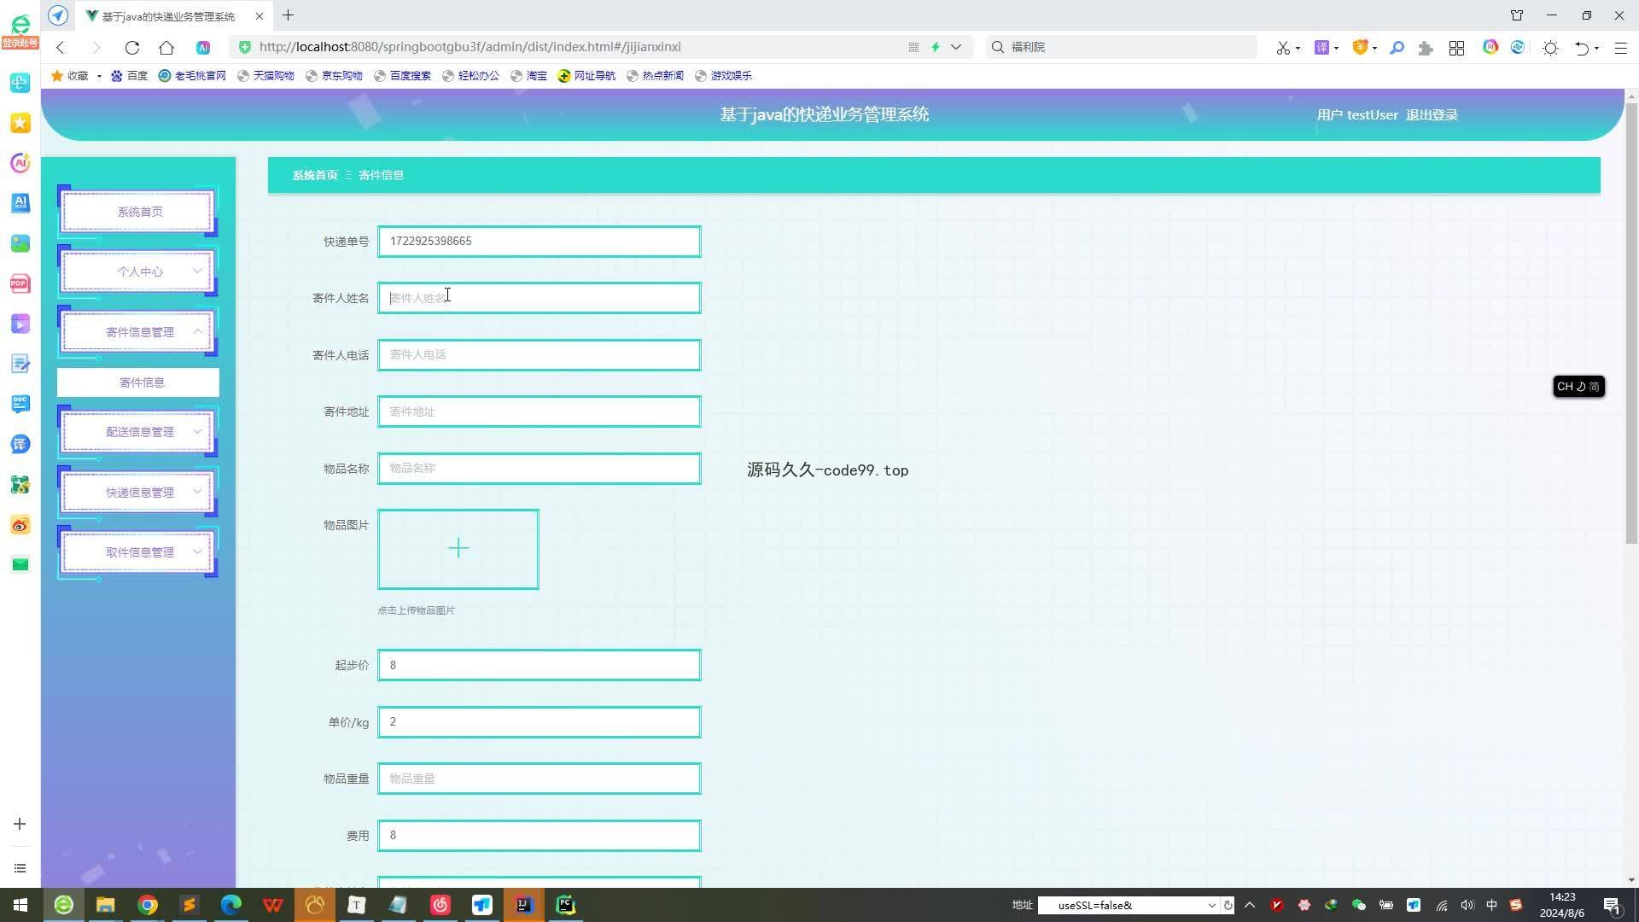Click the 单价/kg input field

(x=540, y=722)
